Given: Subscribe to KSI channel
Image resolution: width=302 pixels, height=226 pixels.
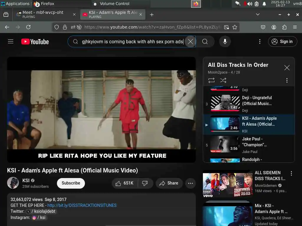Looking at the screenshot, I should point(71,183).
